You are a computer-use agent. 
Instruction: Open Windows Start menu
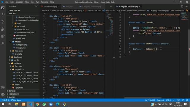click(3, 104)
